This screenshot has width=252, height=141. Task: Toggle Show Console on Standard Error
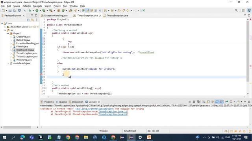[x=221, y=102]
